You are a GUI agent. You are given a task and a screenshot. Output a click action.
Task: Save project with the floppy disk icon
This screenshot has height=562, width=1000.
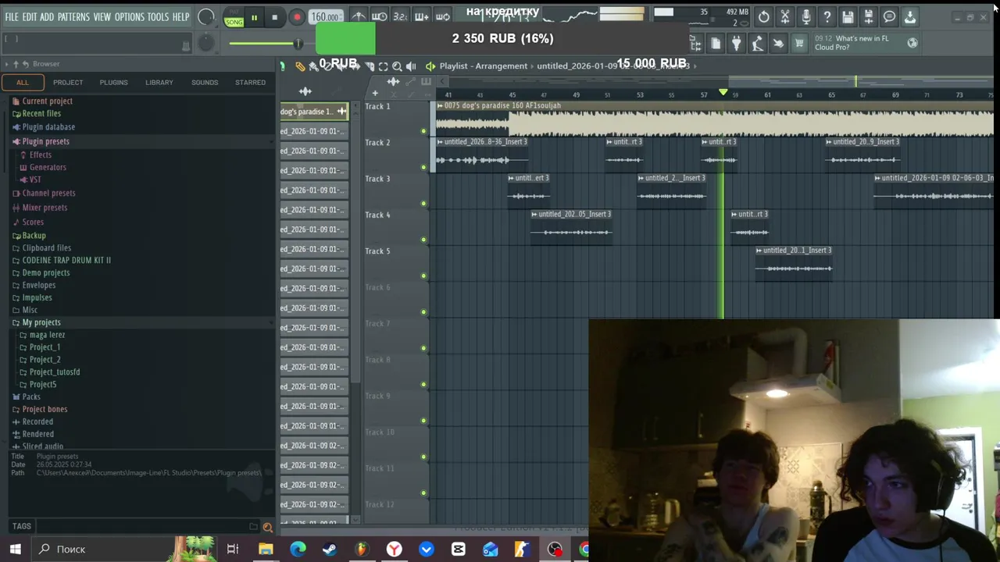[848, 17]
